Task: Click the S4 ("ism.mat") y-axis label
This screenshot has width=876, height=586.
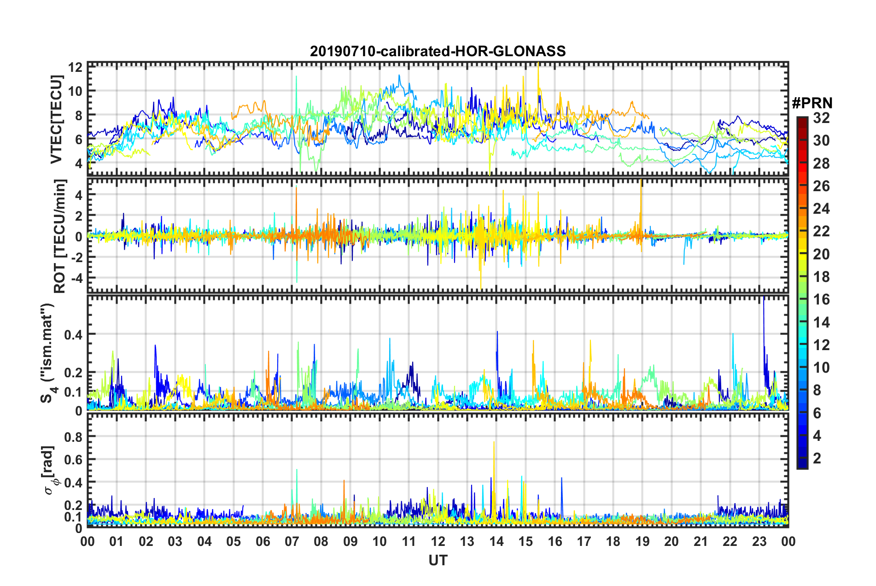Action: 48,353
